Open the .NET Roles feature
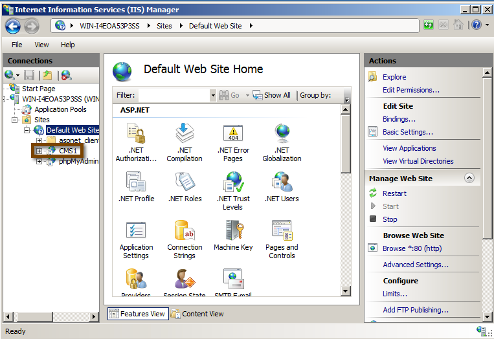The width and height of the screenshot is (494, 339). (185, 187)
